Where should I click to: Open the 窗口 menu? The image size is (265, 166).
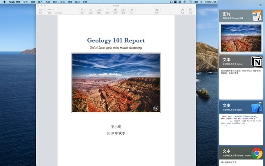[x=77, y=2]
